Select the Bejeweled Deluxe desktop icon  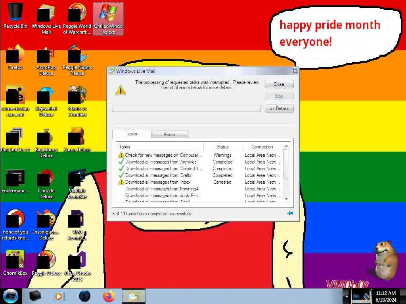click(46, 101)
